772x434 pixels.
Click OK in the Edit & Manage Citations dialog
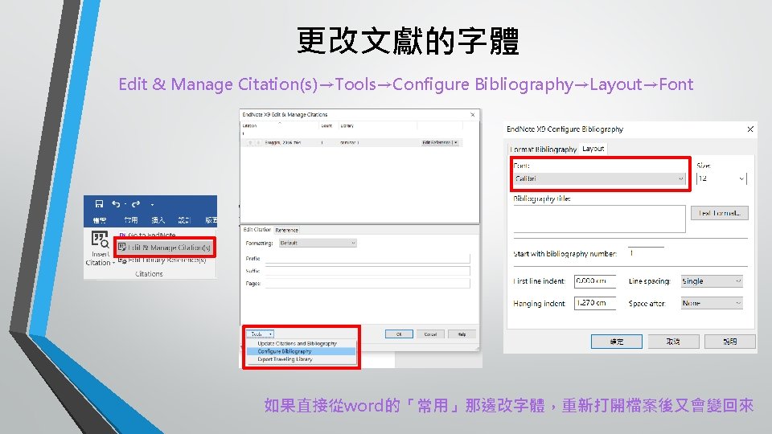(x=399, y=334)
